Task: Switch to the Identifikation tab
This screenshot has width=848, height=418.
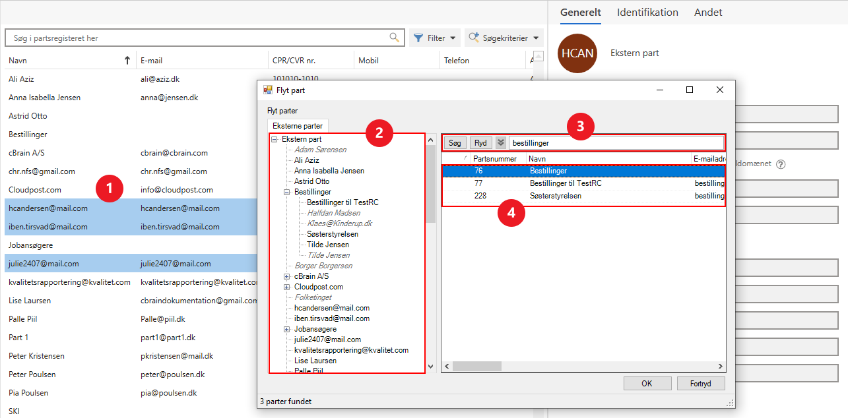Action: tap(647, 13)
